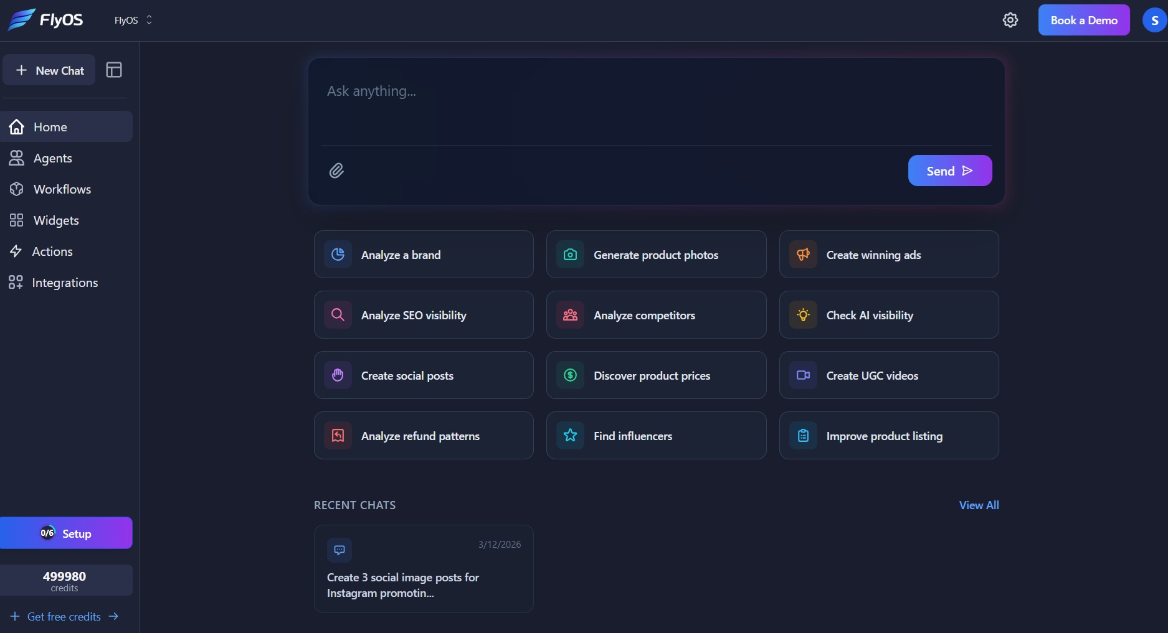Screen dimensions: 1168x633
Task: Open the 0/6 Setup progress panel
Action: tap(66, 533)
